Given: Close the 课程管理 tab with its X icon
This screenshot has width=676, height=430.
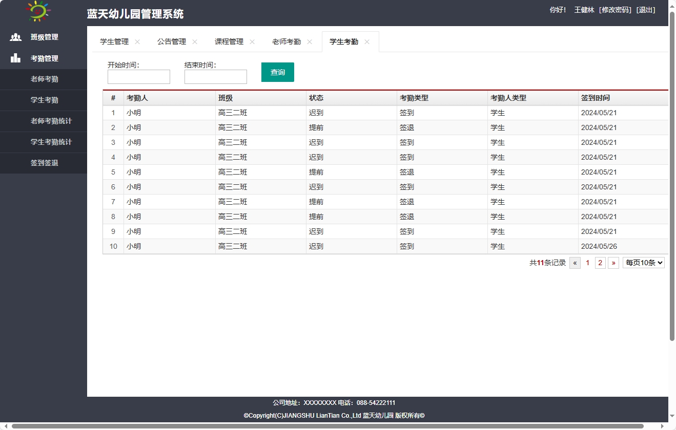Looking at the screenshot, I should pyautogui.click(x=252, y=42).
